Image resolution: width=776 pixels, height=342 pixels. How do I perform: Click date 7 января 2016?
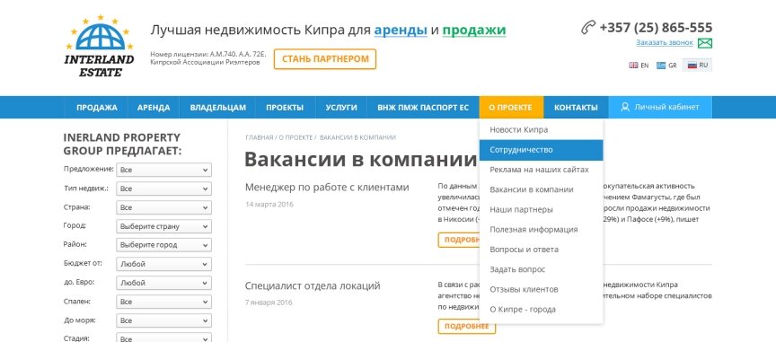click(x=269, y=303)
